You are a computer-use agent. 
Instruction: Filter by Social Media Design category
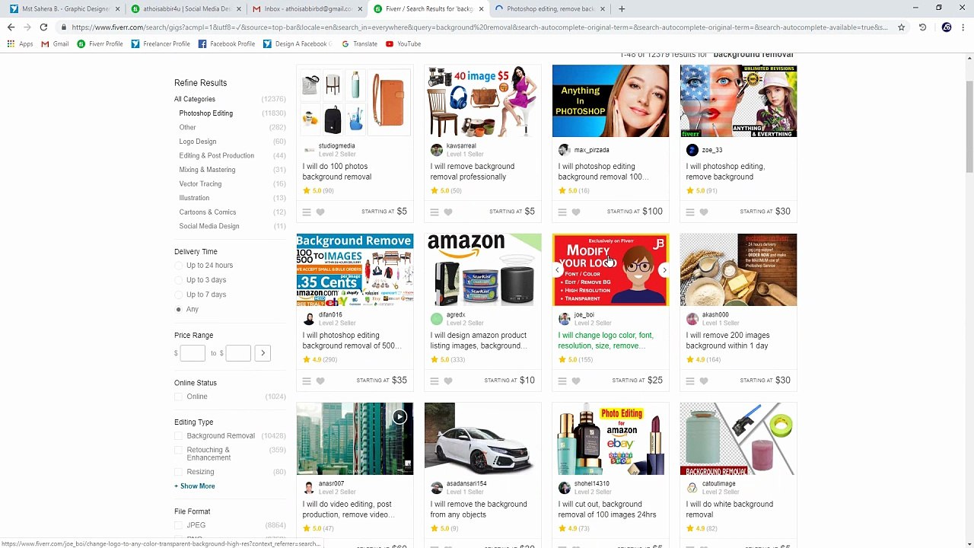click(209, 226)
